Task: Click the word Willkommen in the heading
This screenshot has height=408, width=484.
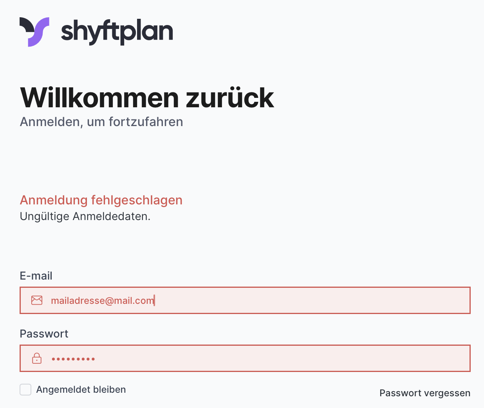Action: coord(99,97)
